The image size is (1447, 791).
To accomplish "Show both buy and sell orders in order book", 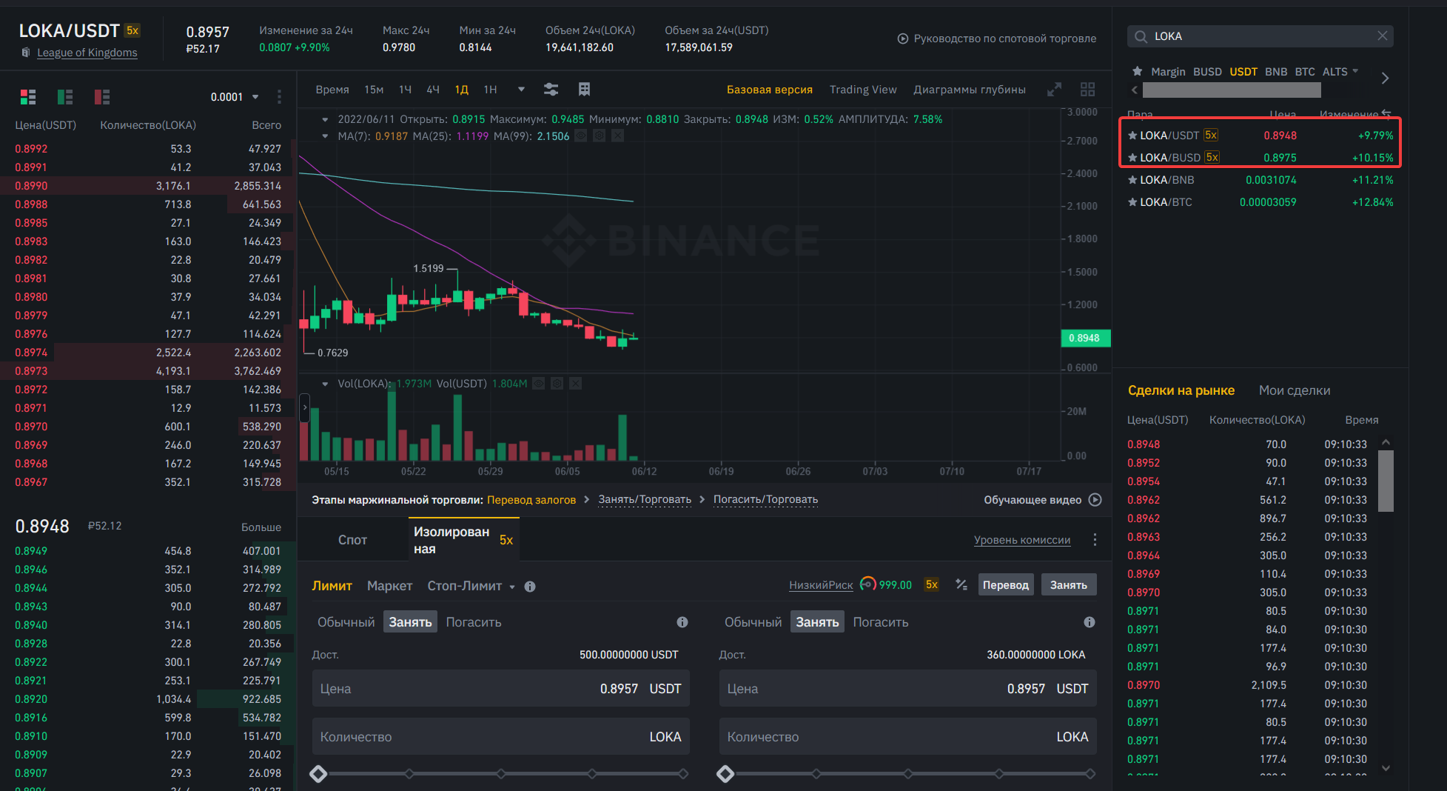I will click(28, 97).
